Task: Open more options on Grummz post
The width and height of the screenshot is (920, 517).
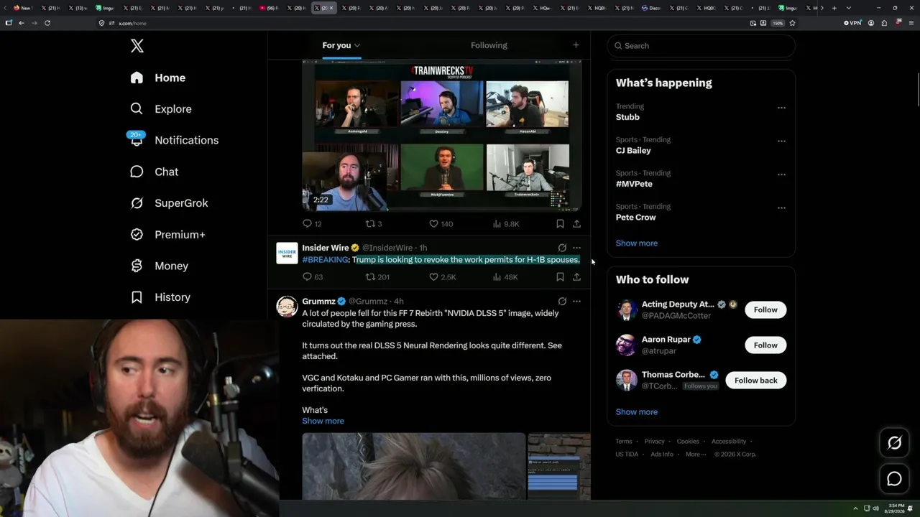Action: 576,302
